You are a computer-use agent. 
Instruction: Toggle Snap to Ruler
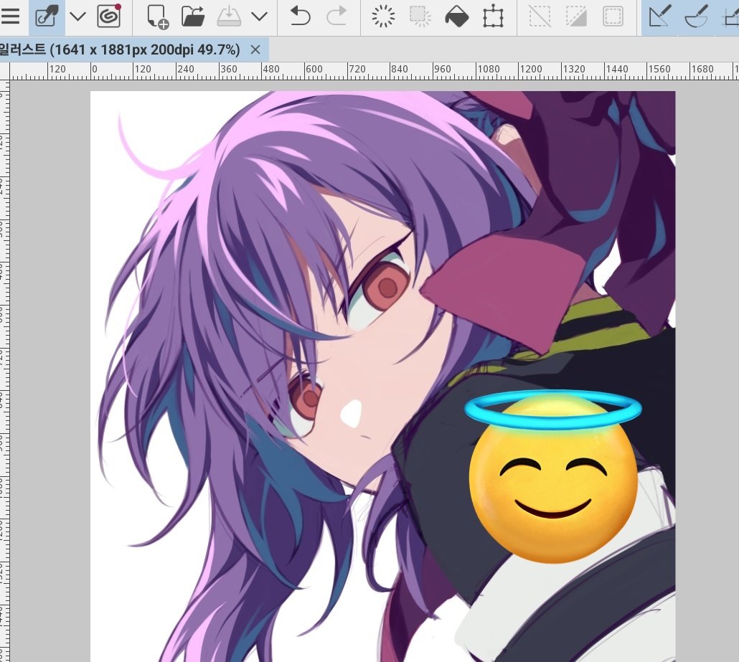tap(660, 16)
